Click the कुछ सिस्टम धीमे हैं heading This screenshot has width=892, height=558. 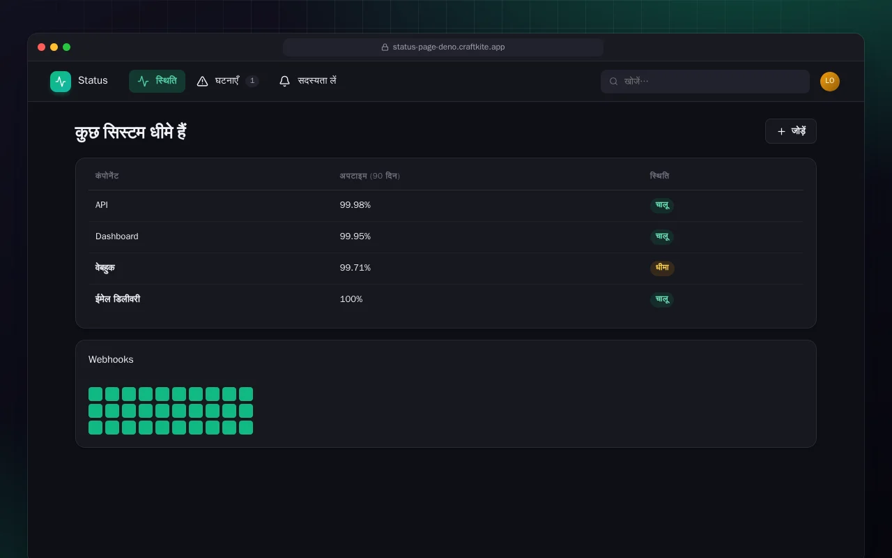[130, 132]
